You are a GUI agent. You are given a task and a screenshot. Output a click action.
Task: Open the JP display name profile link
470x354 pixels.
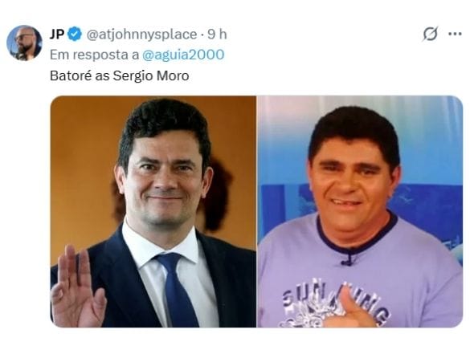pos(57,35)
